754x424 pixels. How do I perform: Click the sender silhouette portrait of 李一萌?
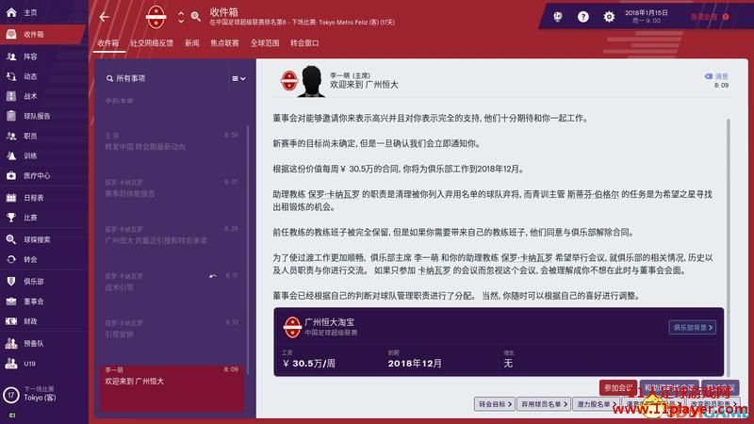click(311, 81)
